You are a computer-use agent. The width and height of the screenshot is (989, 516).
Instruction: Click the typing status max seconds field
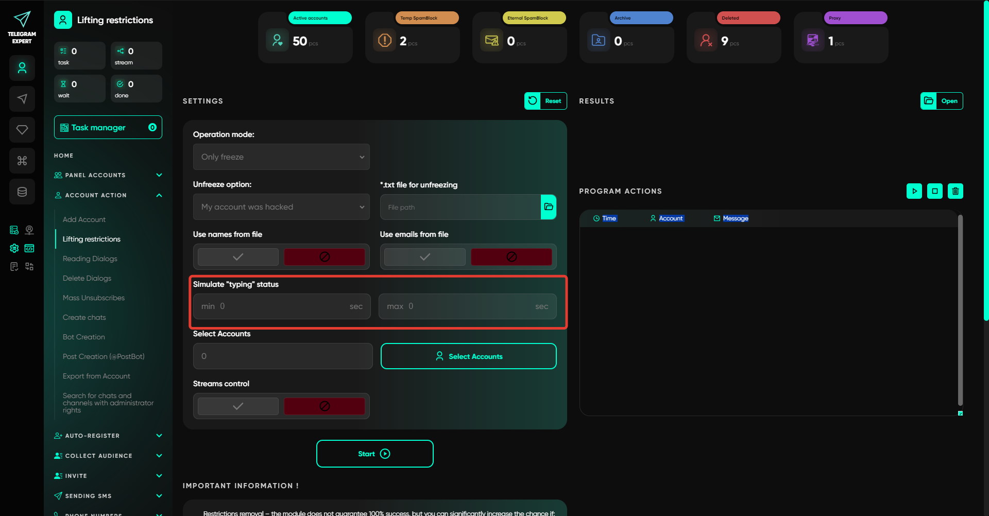click(x=468, y=306)
